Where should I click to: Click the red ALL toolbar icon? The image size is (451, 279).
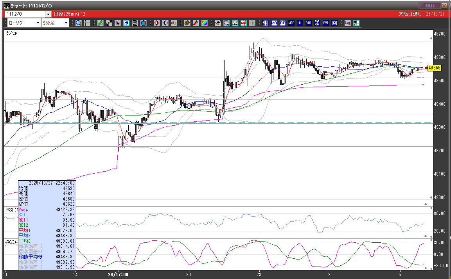click(174, 23)
